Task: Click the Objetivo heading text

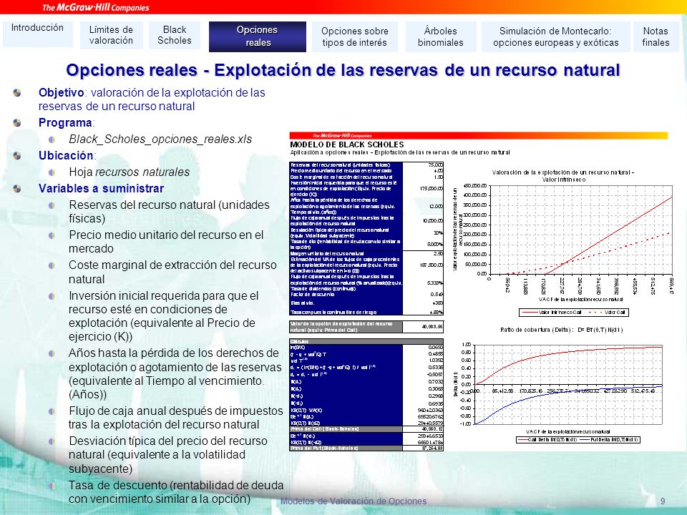Action: (x=62, y=93)
